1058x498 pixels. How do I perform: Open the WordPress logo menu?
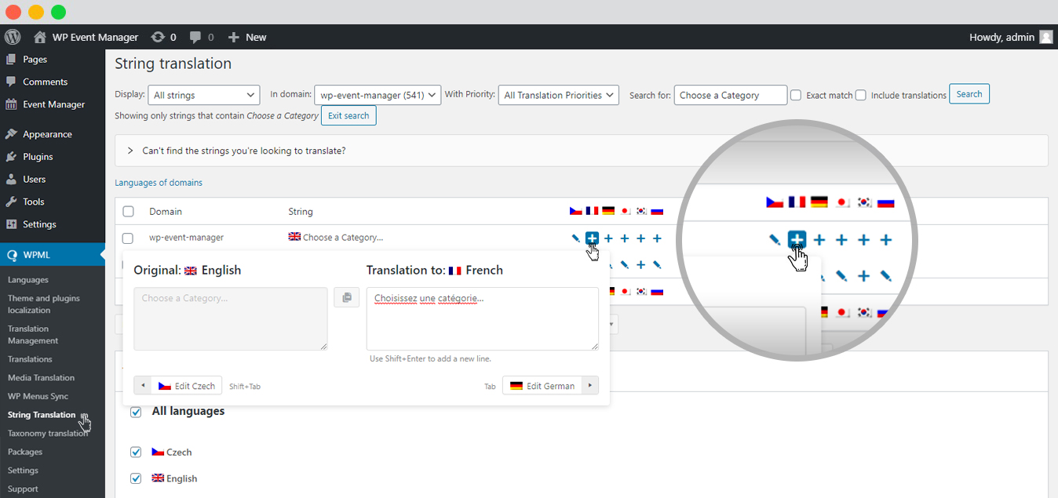[x=12, y=37]
